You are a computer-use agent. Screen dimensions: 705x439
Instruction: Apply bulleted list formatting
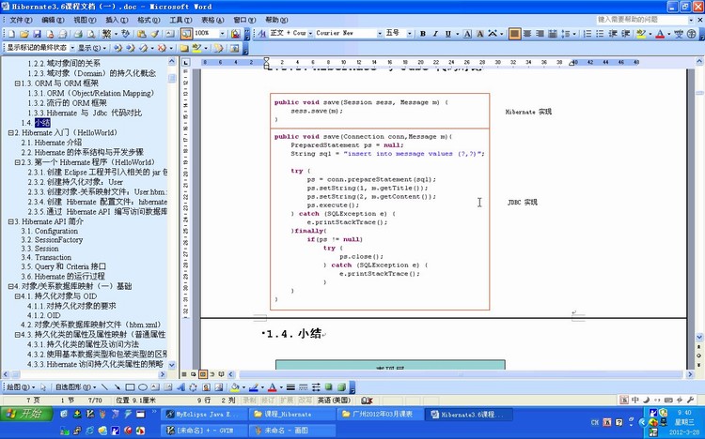[600, 34]
